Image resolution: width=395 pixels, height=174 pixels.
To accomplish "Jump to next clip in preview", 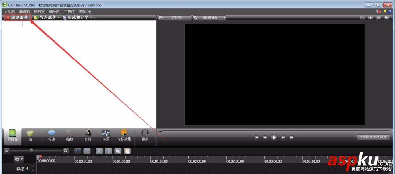I will point(292,137).
